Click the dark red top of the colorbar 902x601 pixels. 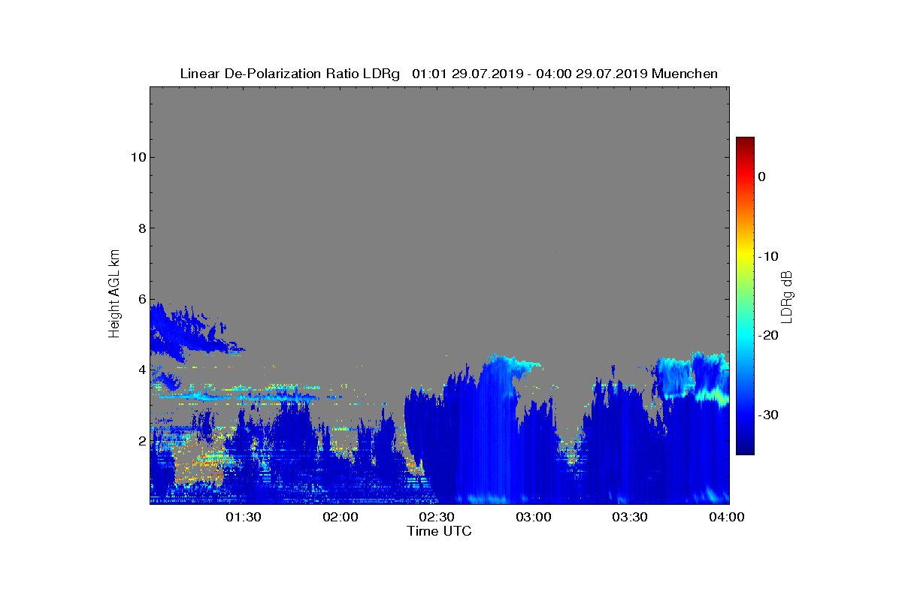pos(745,141)
